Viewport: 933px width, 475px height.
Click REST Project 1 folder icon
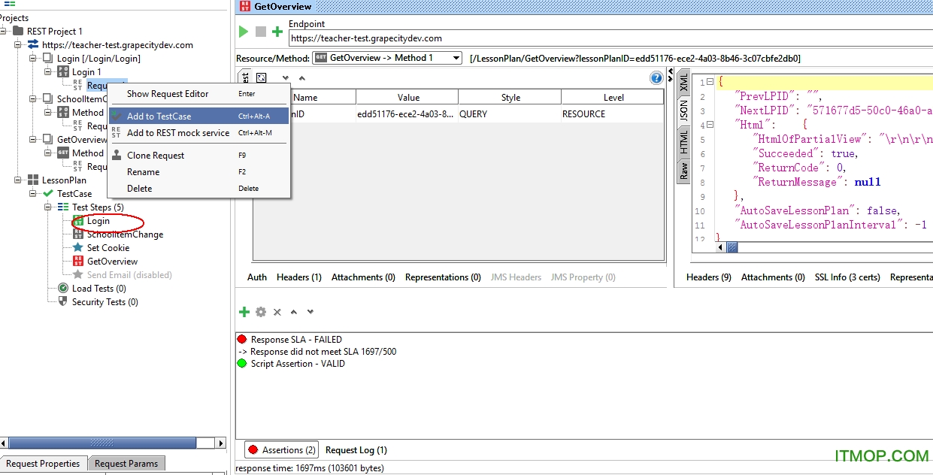tap(18, 31)
